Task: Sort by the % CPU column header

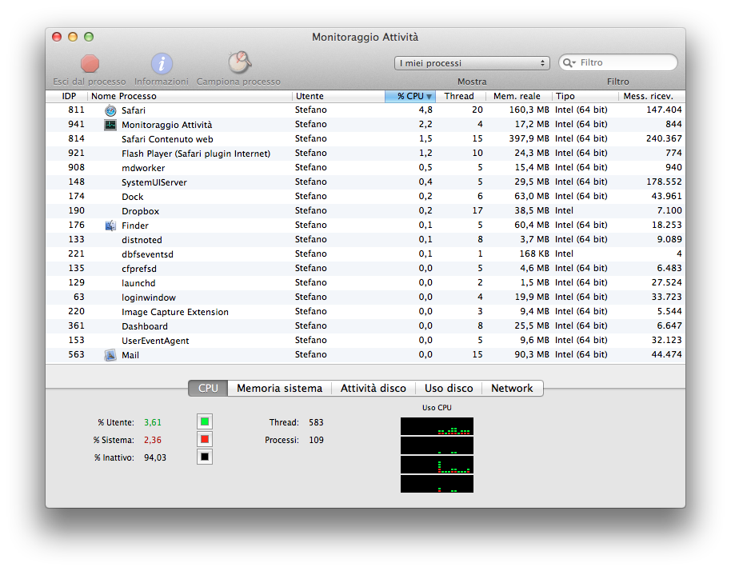Action: (x=410, y=96)
